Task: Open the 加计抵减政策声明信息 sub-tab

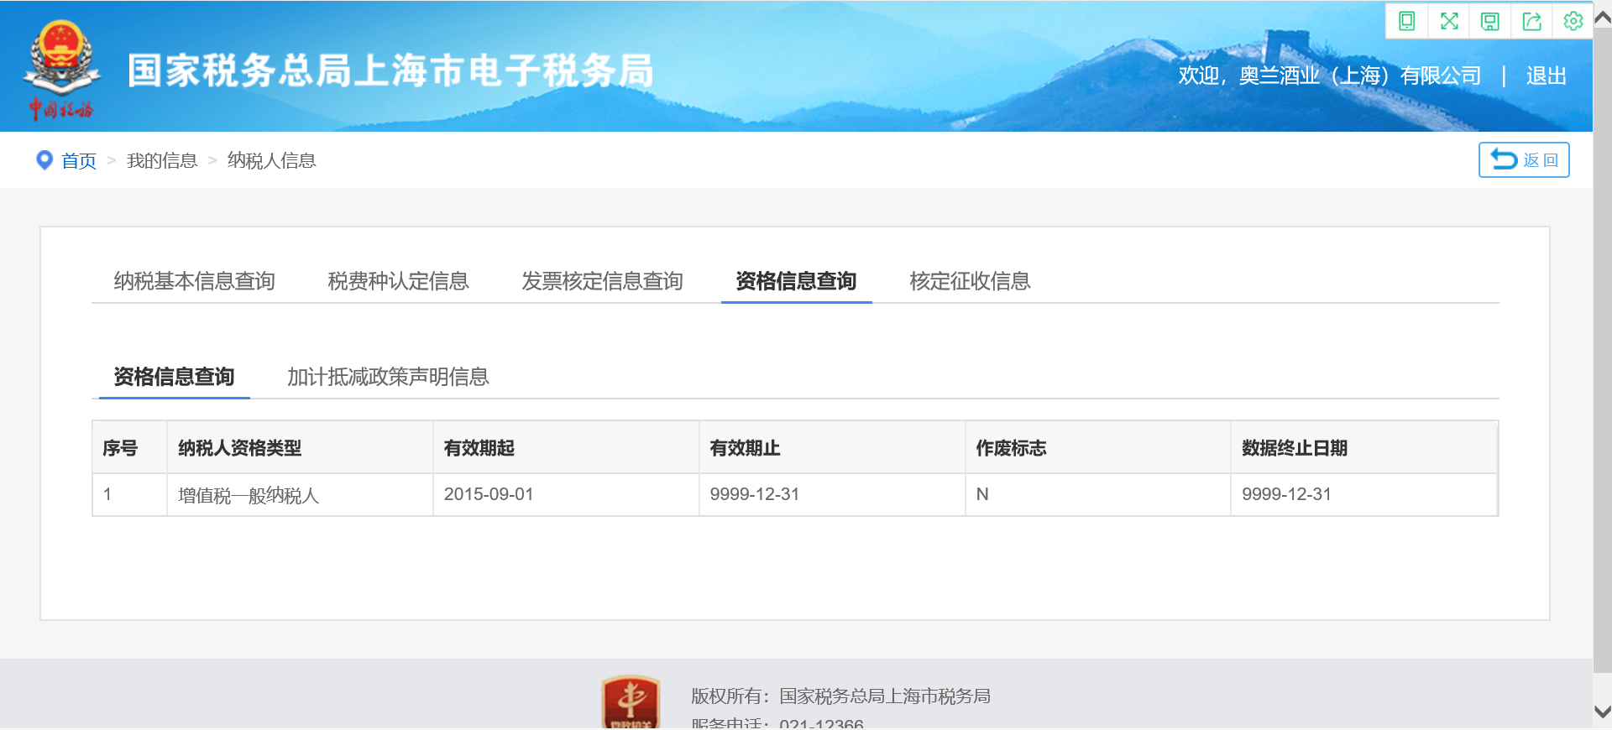Action: pyautogui.click(x=388, y=377)
